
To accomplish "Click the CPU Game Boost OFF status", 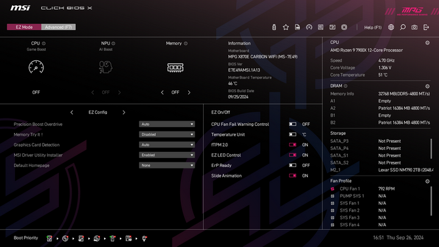I will pyautogui.click(x=36, y=92).
